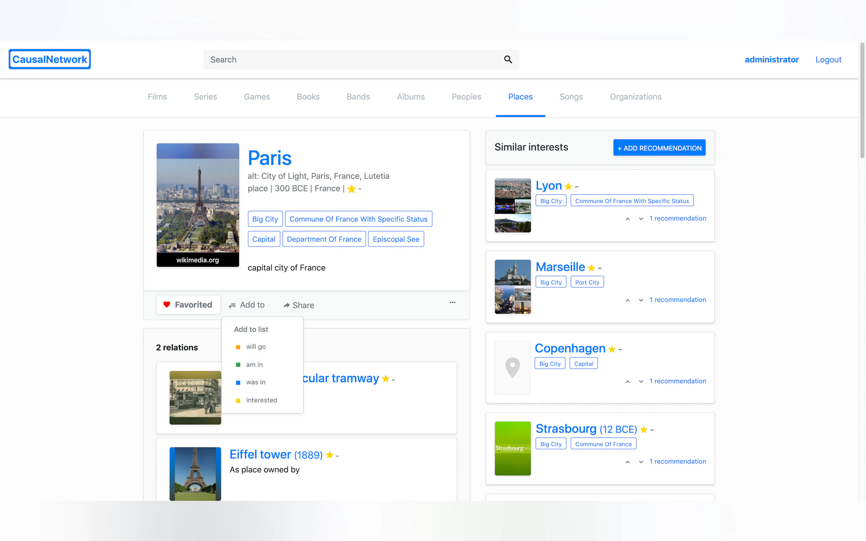Click the Share arrow button
This screenshot has height=541, width=866.
click(298, 305)
